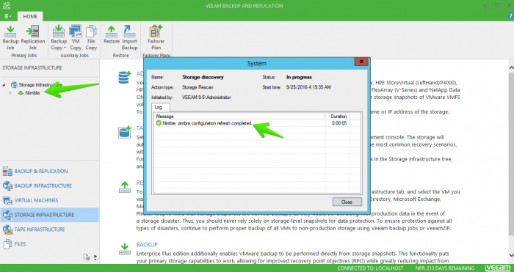
Task: Click NFR: 213 DAYS REMAINING status text
Action: (444, 268)
